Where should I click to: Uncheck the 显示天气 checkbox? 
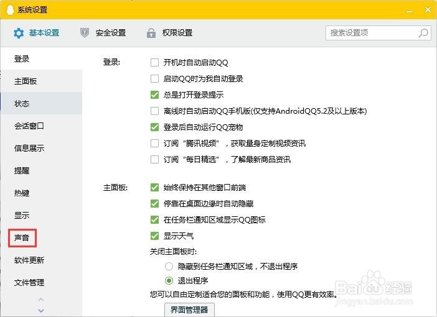(154, 236)
